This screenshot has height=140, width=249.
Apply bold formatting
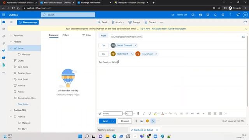(x=139, y=114)
